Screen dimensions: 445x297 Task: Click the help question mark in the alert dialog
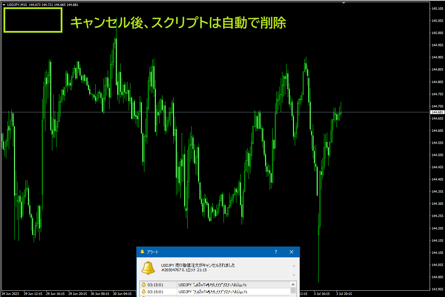[276, 252]
